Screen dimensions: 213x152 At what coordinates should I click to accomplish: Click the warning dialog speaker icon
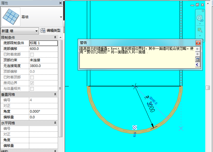click(x=197, y=64)
